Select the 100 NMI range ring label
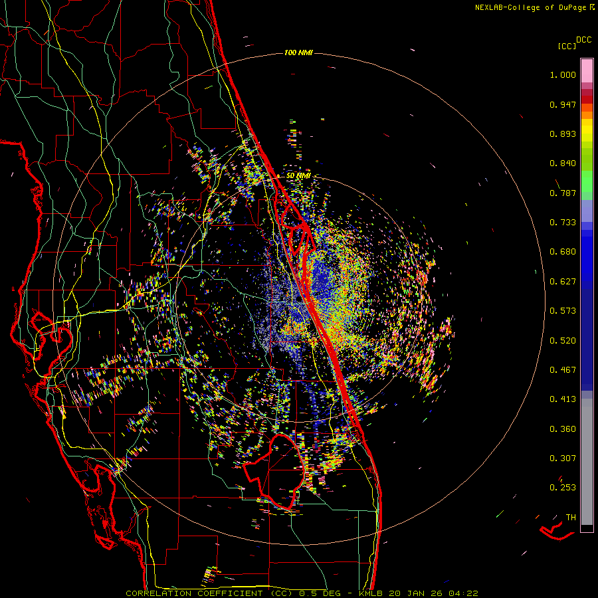Viewport: 598px width, 598px height. 298,52
